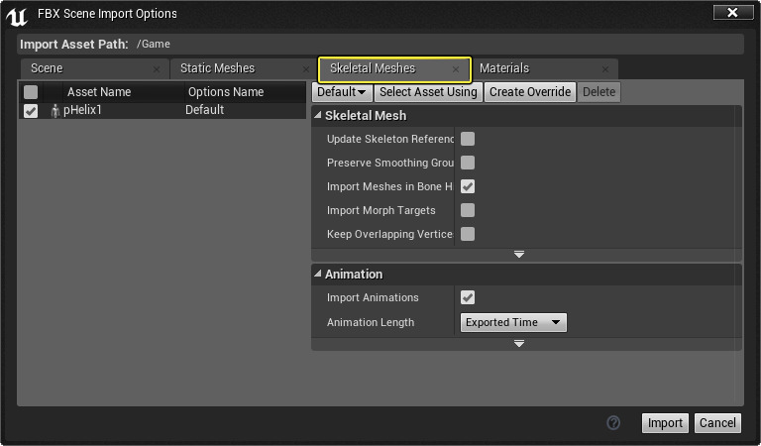The height and width of the screenshot is (446, 761).
Task: Click the help question mark icon
Action: (x=613, y=422)
